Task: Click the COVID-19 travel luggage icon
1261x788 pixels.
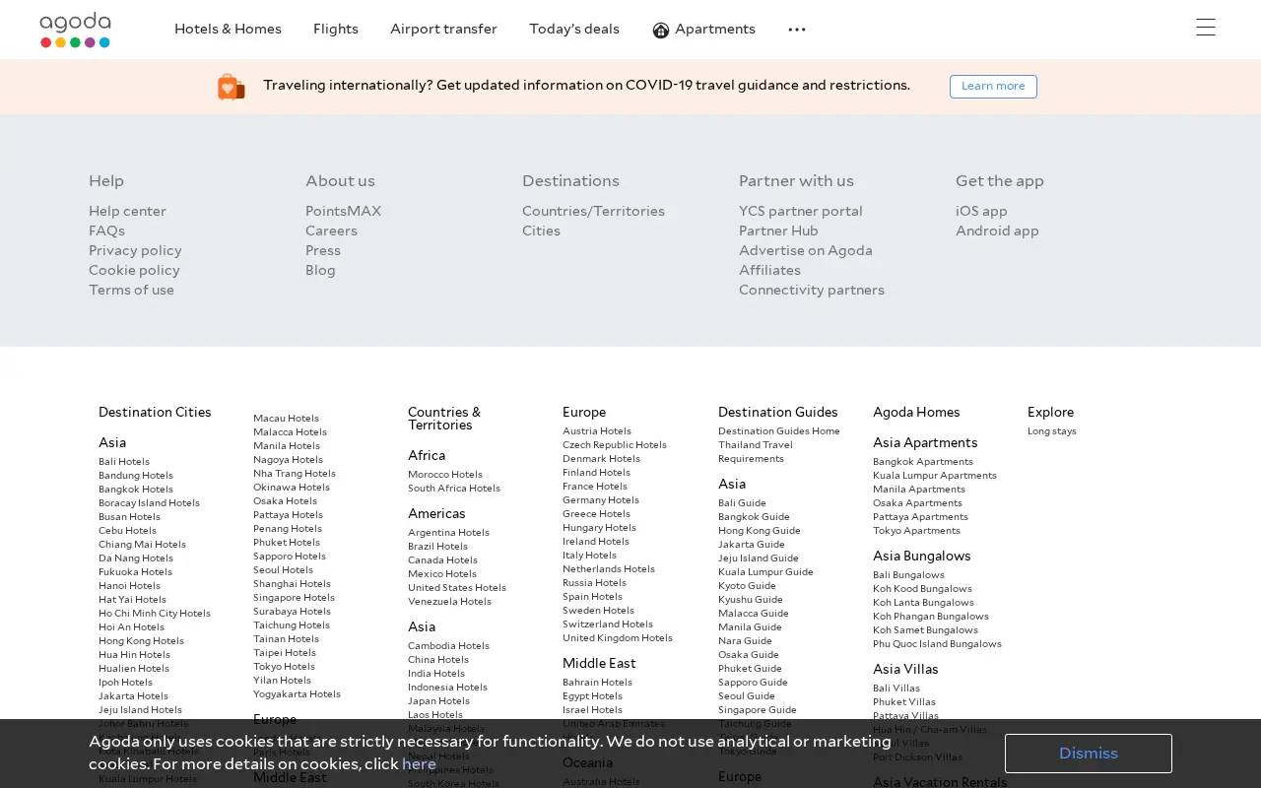Action: tap(231, 87)
